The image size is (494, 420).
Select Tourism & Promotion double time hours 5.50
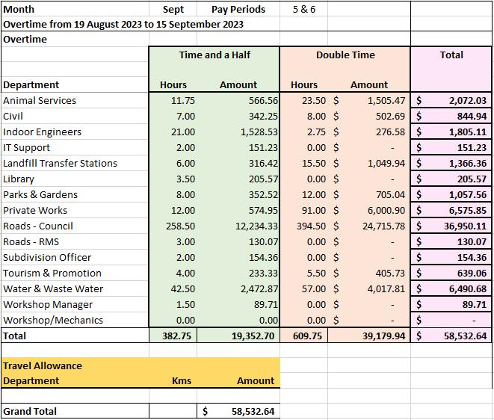pyautogui.click(x=303, y=273)
